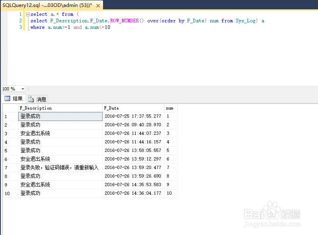Click the num cell with value 5
318x235 pixels.
tap(171, 151)
